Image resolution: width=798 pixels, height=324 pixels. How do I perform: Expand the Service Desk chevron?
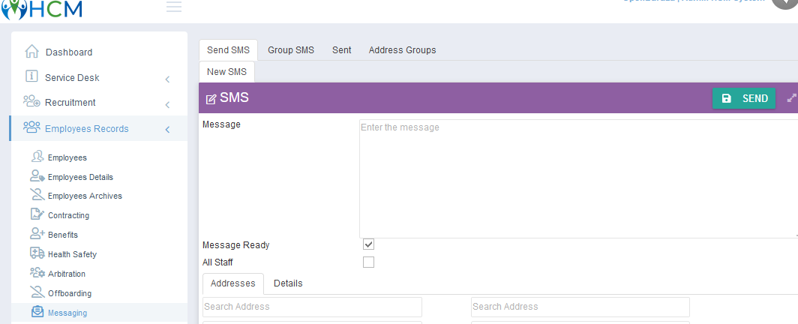click(x=167, y=79)
